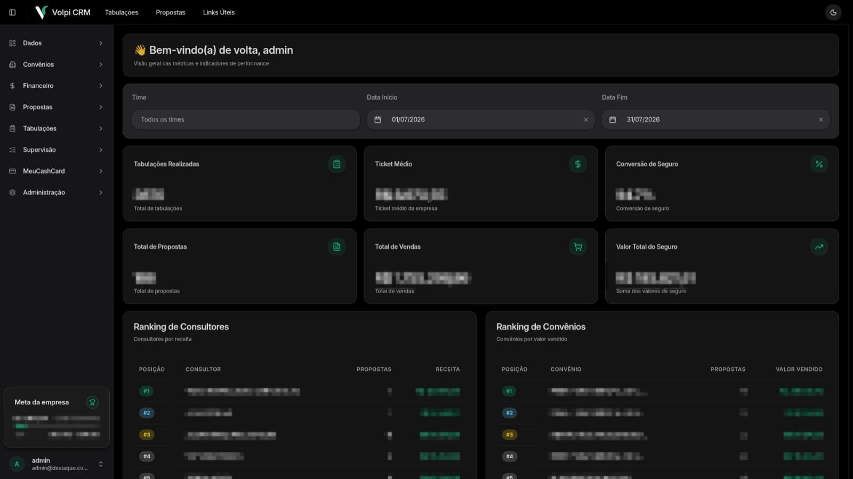853x479 pixels.
Task: Click the Meta da empresa progress bar
Action: (57, 426)
